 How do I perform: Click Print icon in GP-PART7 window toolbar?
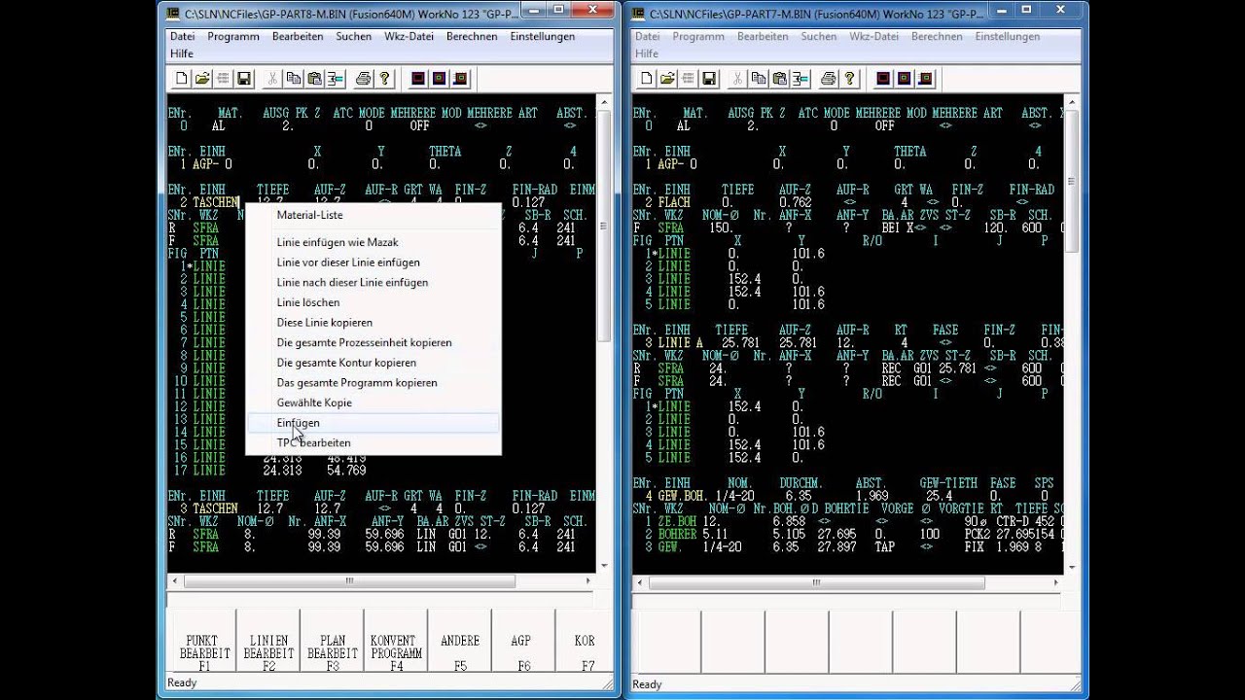click(829, 79)
